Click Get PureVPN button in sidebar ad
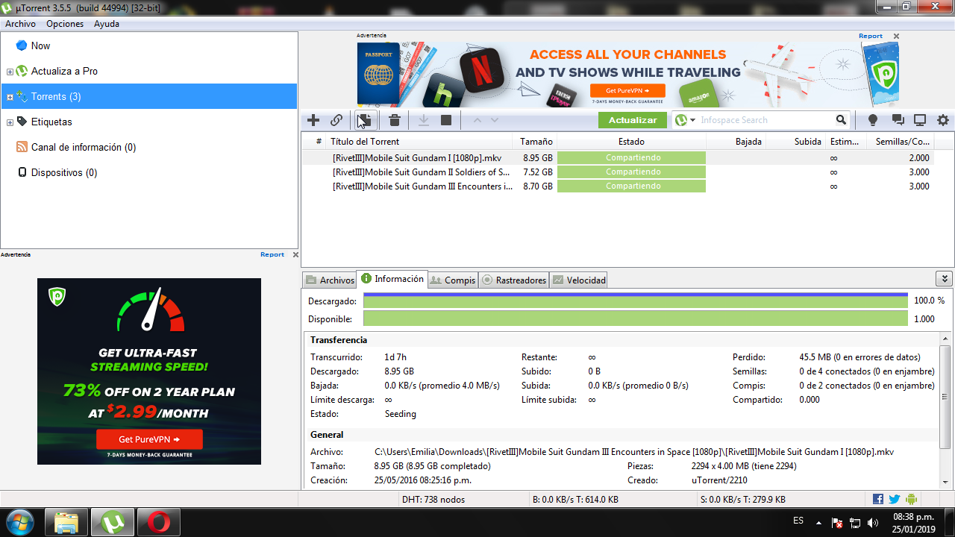Screen dimensions: 955x537 coord(149,439)
